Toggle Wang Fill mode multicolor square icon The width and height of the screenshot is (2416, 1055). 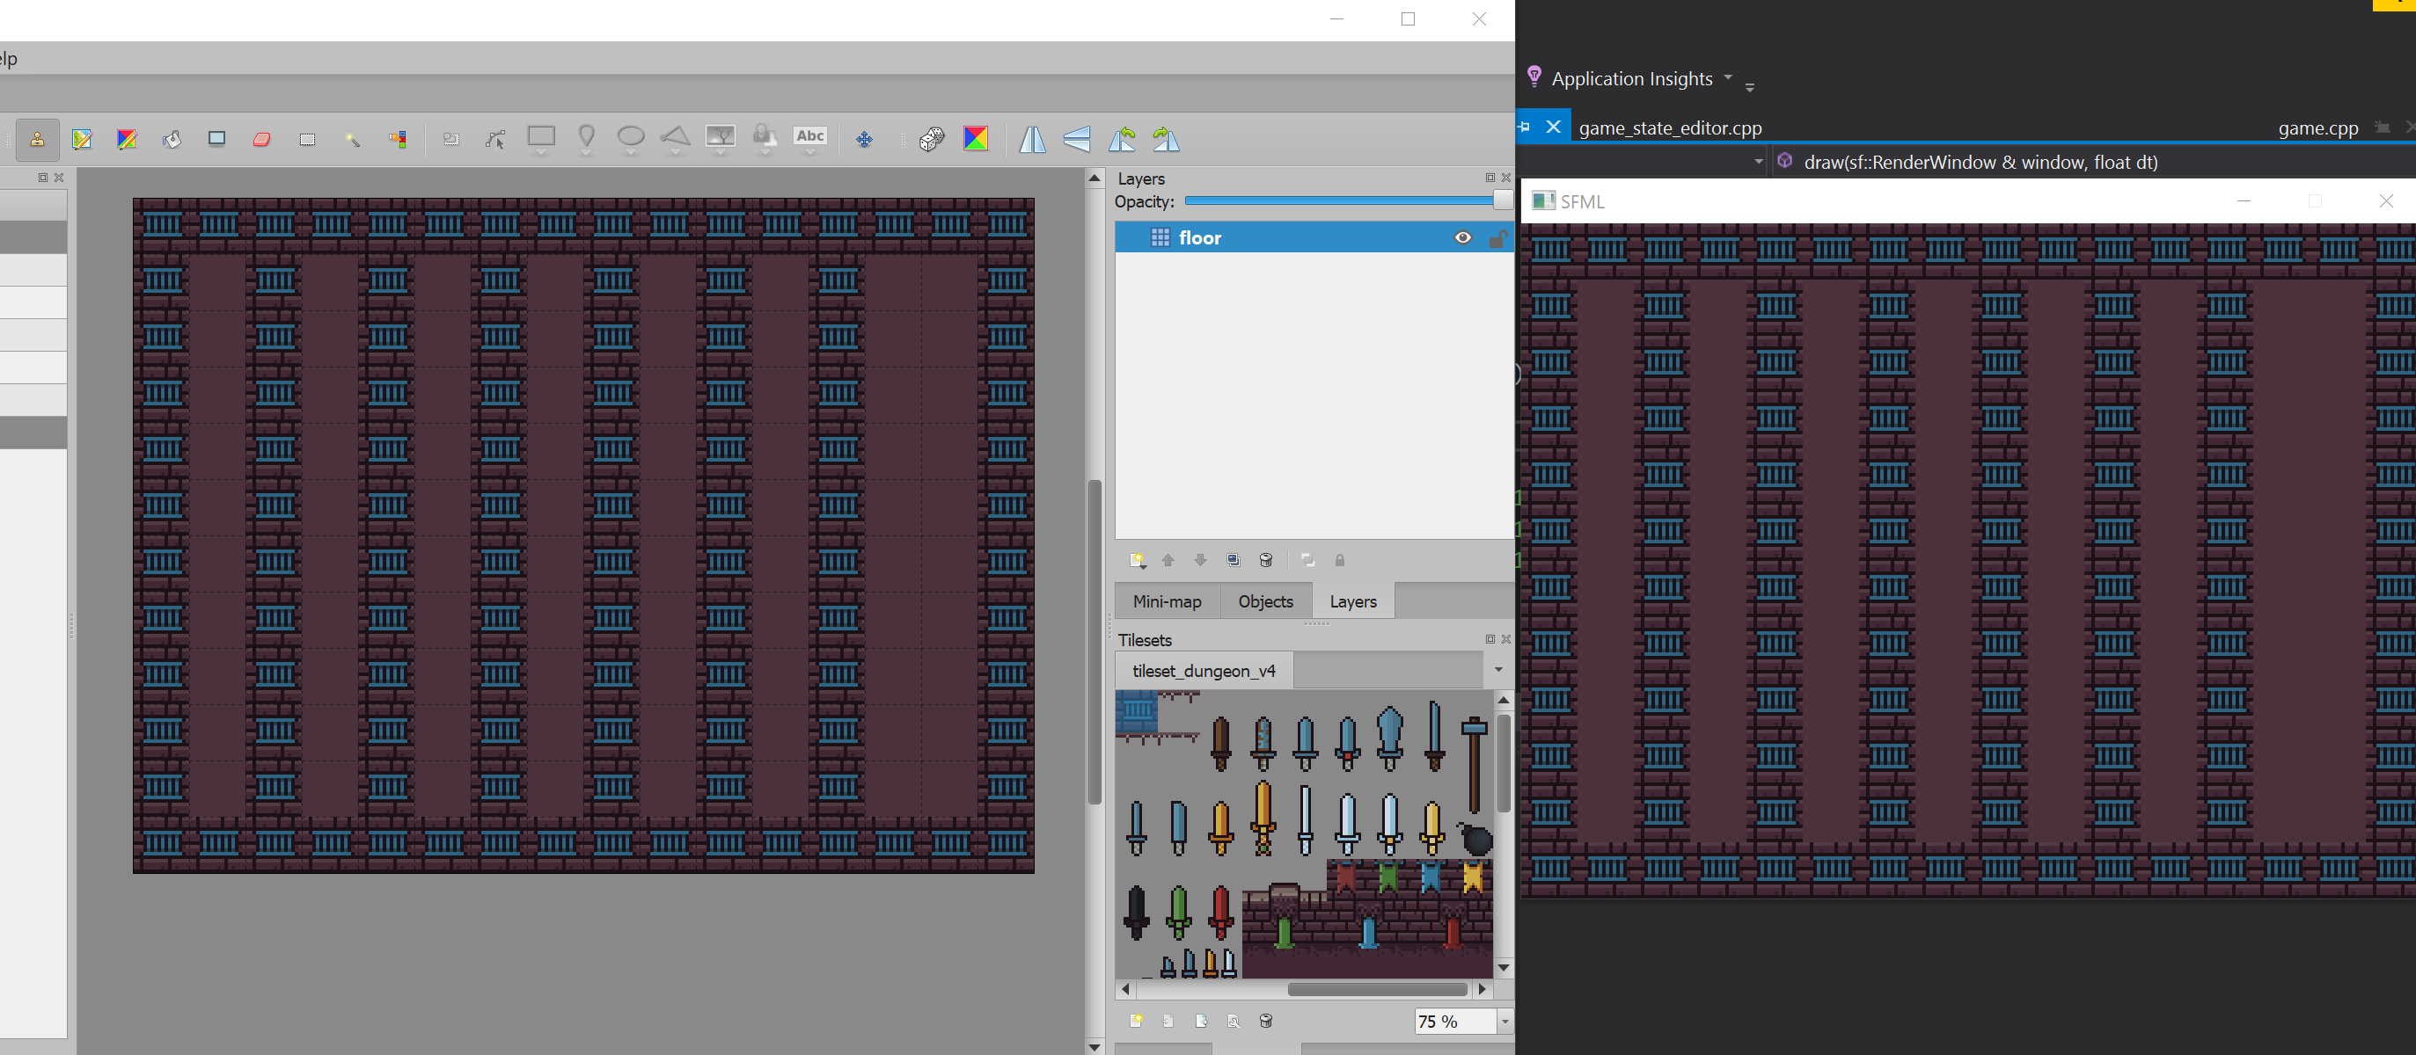976,140
